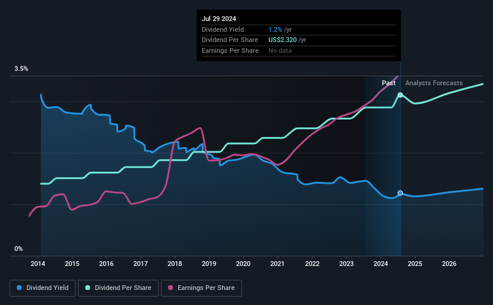
Task: Select the teal dividend per share data point
Action: (x=401, y=95)
